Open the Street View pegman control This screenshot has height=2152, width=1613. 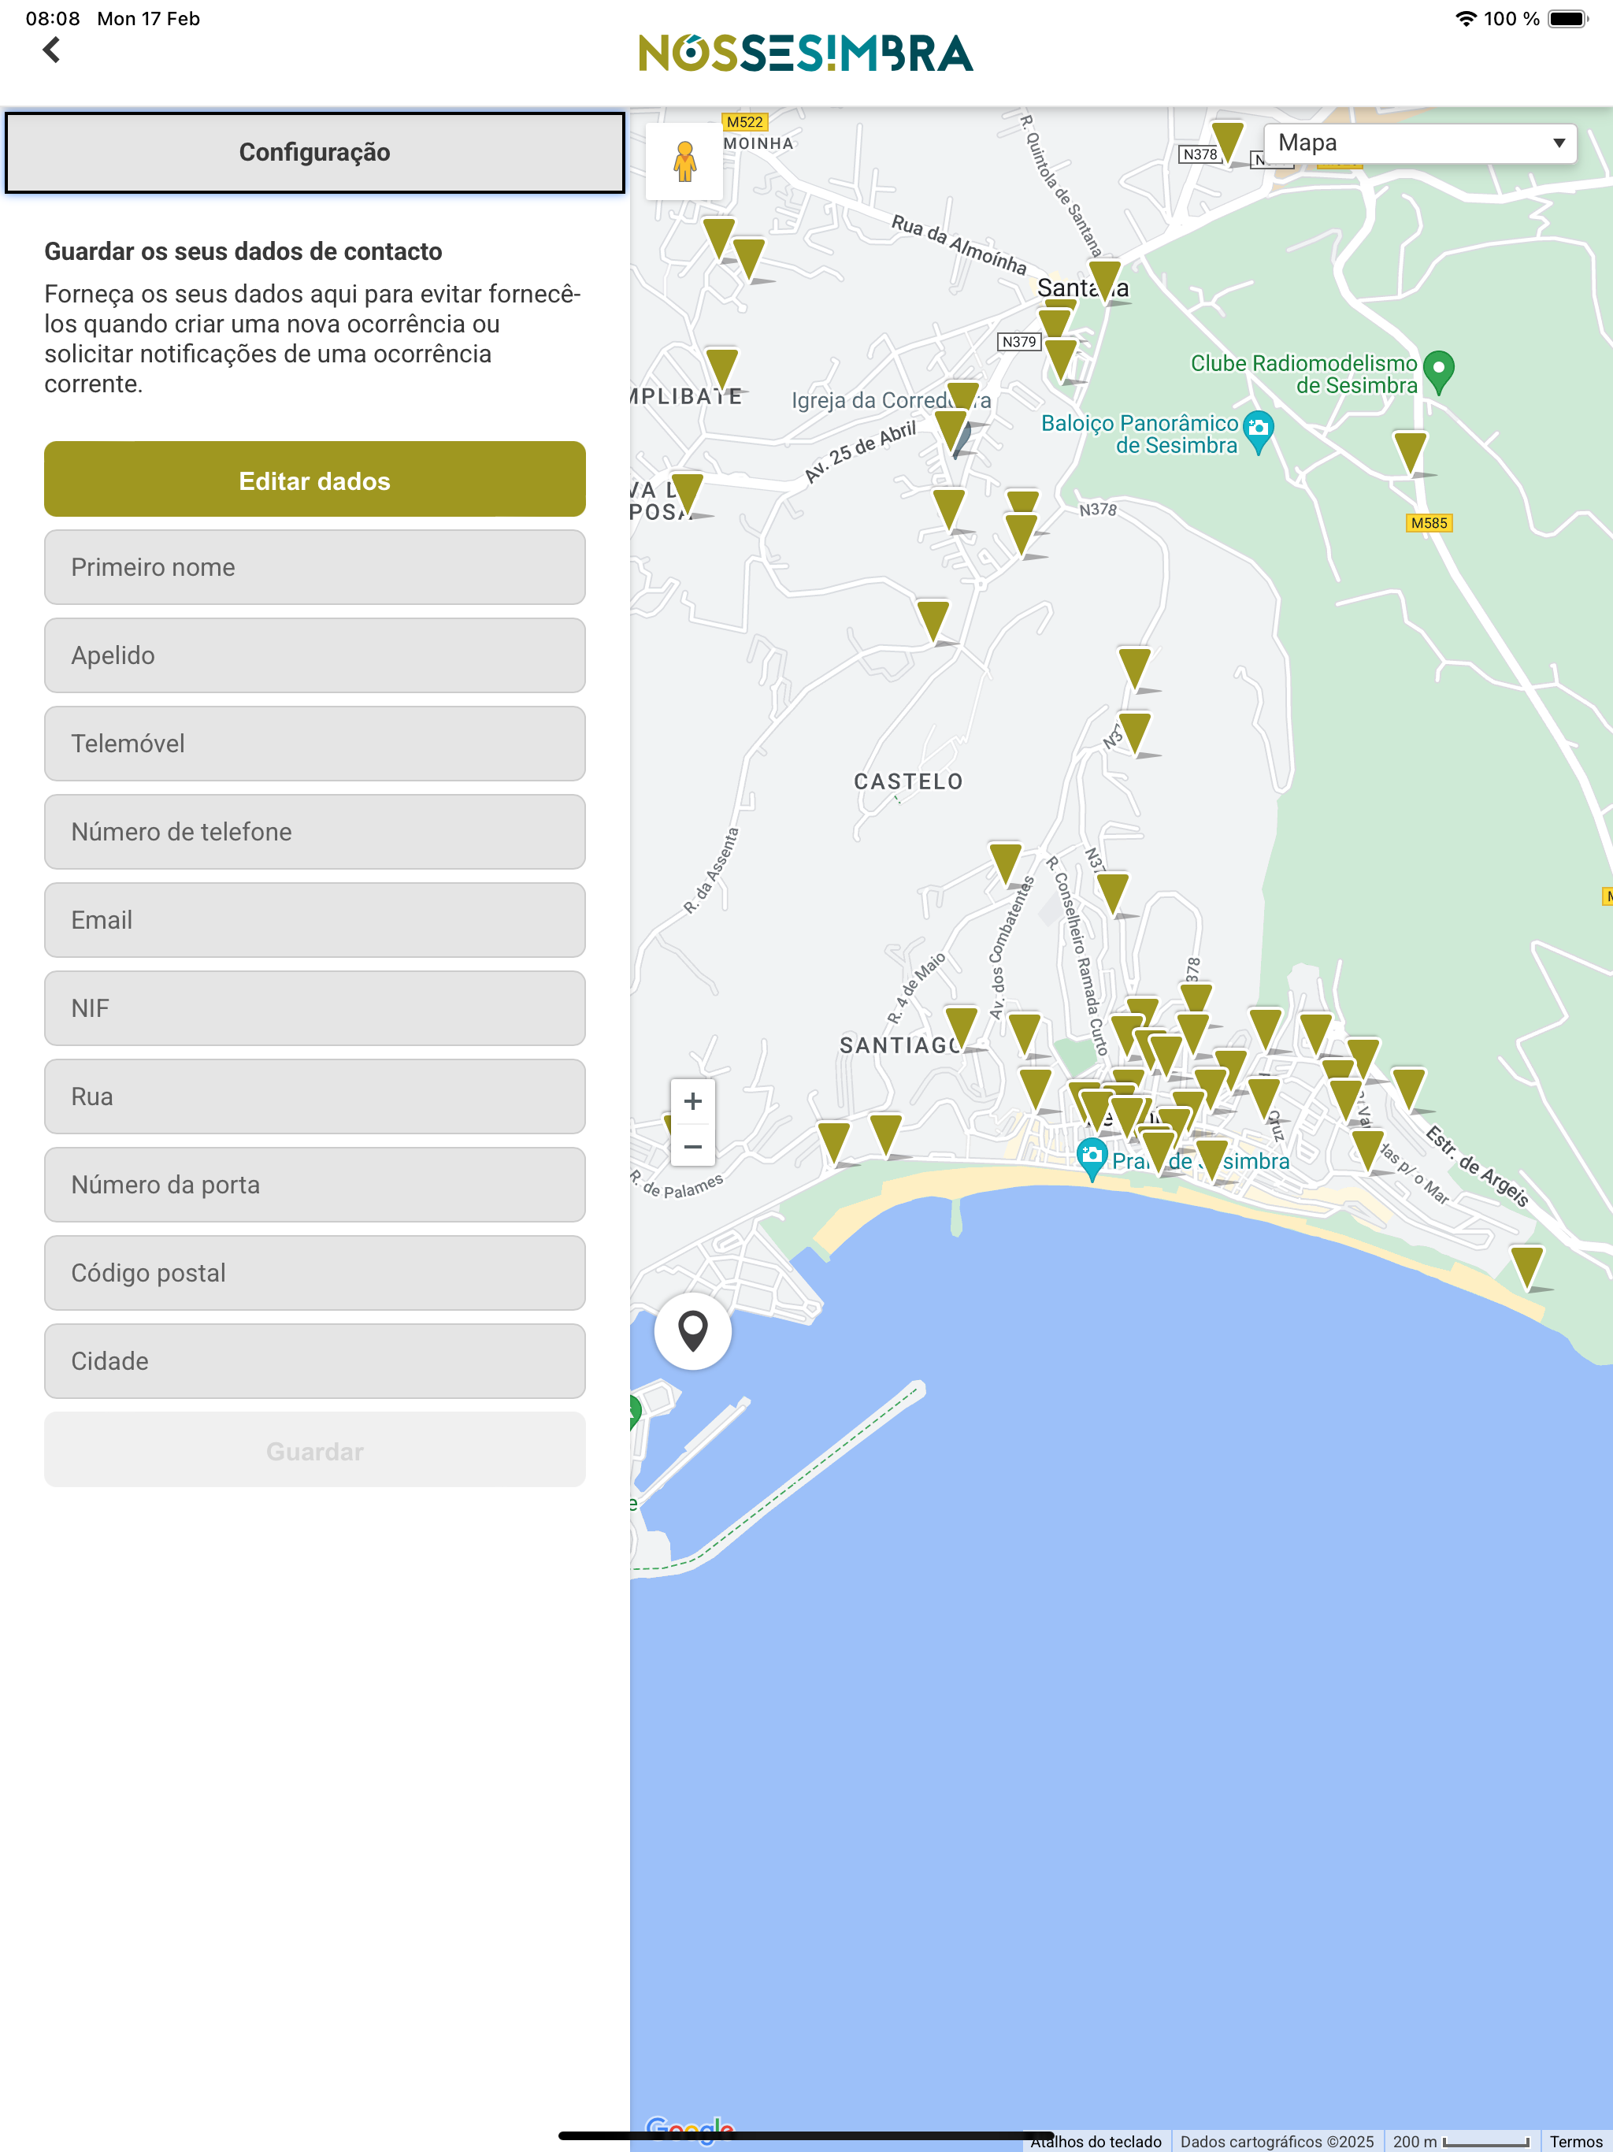click(x=685, y=161)
